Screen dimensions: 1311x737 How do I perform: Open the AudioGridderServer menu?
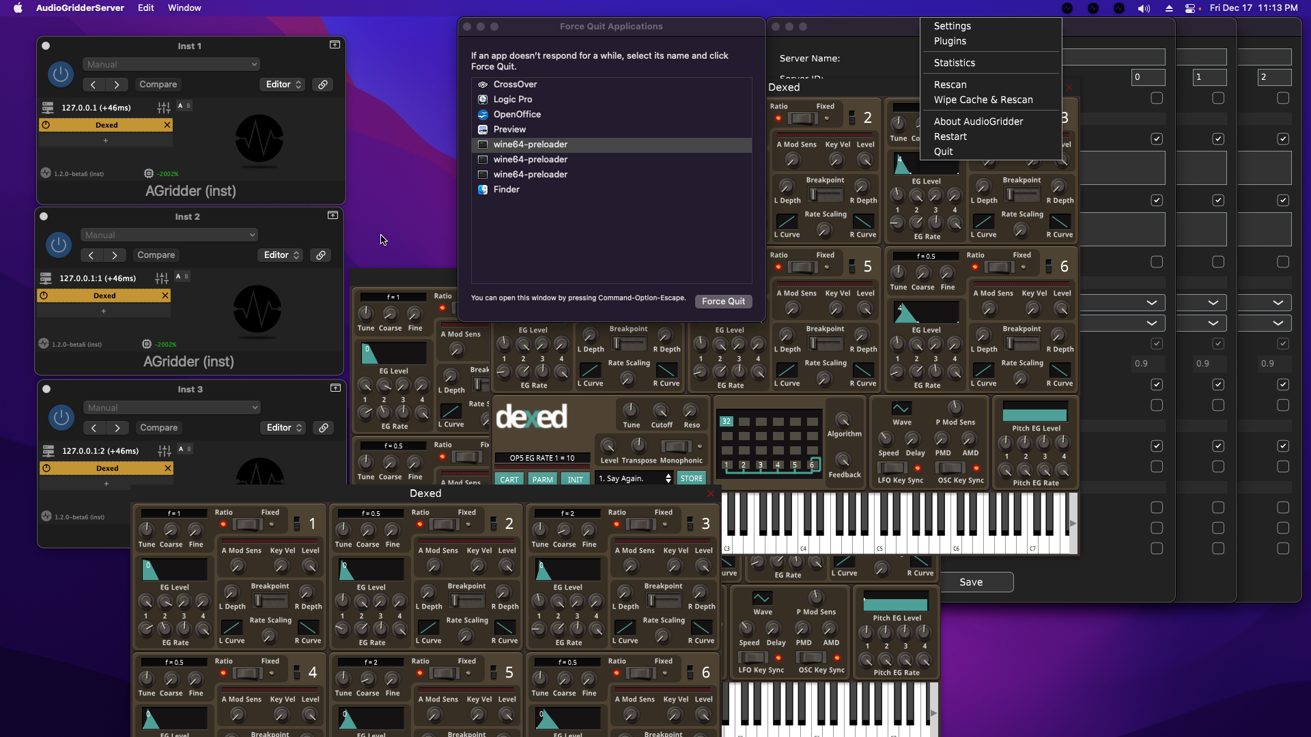80,8
